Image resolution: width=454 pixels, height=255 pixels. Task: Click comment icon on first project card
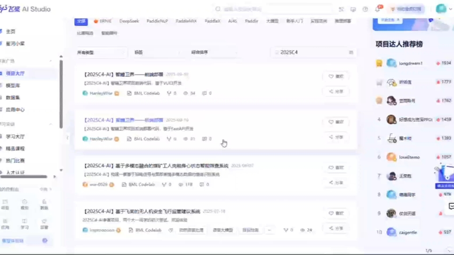tap(204, 93)
